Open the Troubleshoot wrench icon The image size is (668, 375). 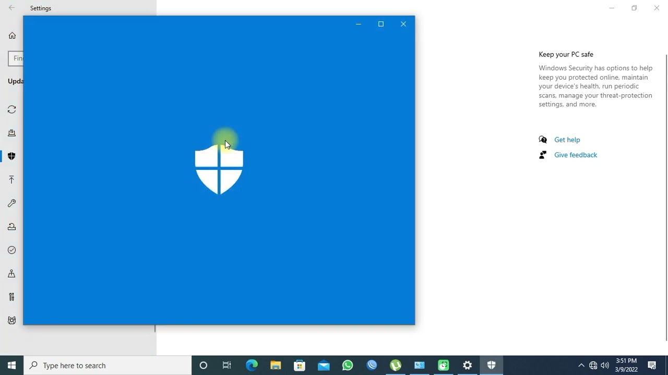11,203
